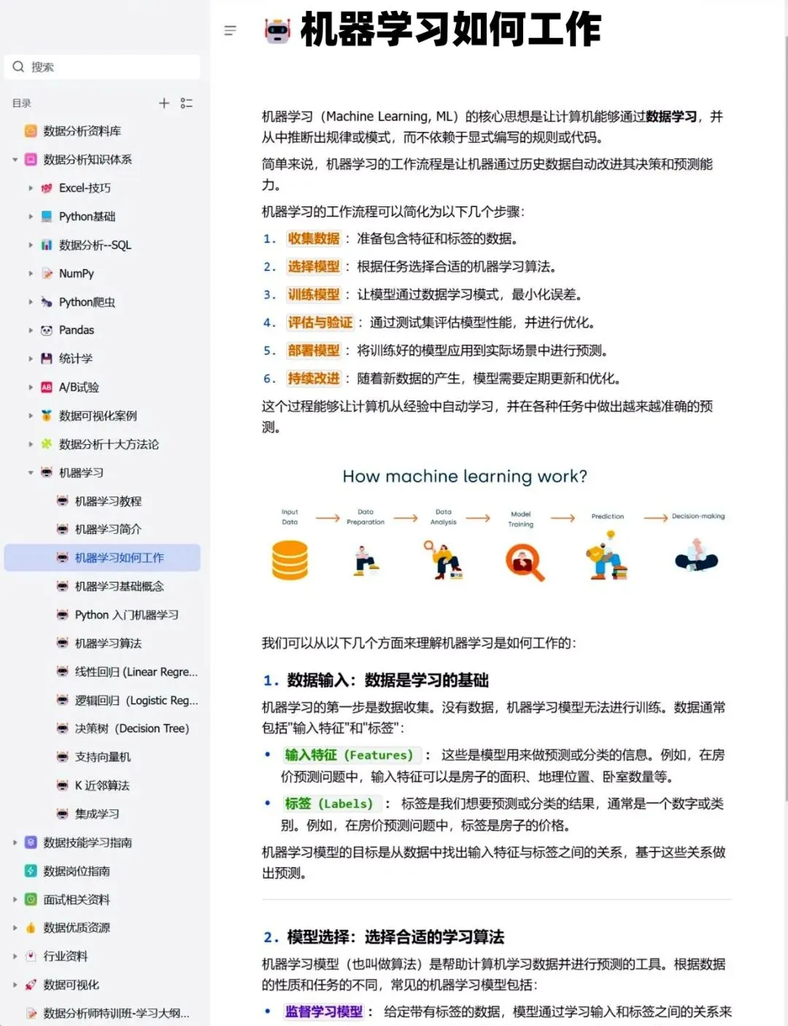Click the highlighted text 监督学习模型

point(323,1011)
